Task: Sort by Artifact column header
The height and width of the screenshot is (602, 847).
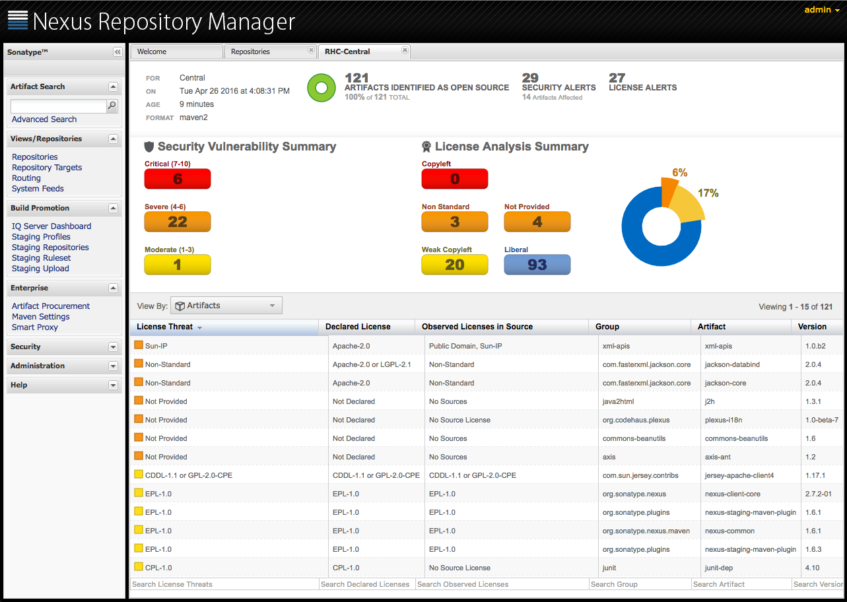Action: click(741, 327)
